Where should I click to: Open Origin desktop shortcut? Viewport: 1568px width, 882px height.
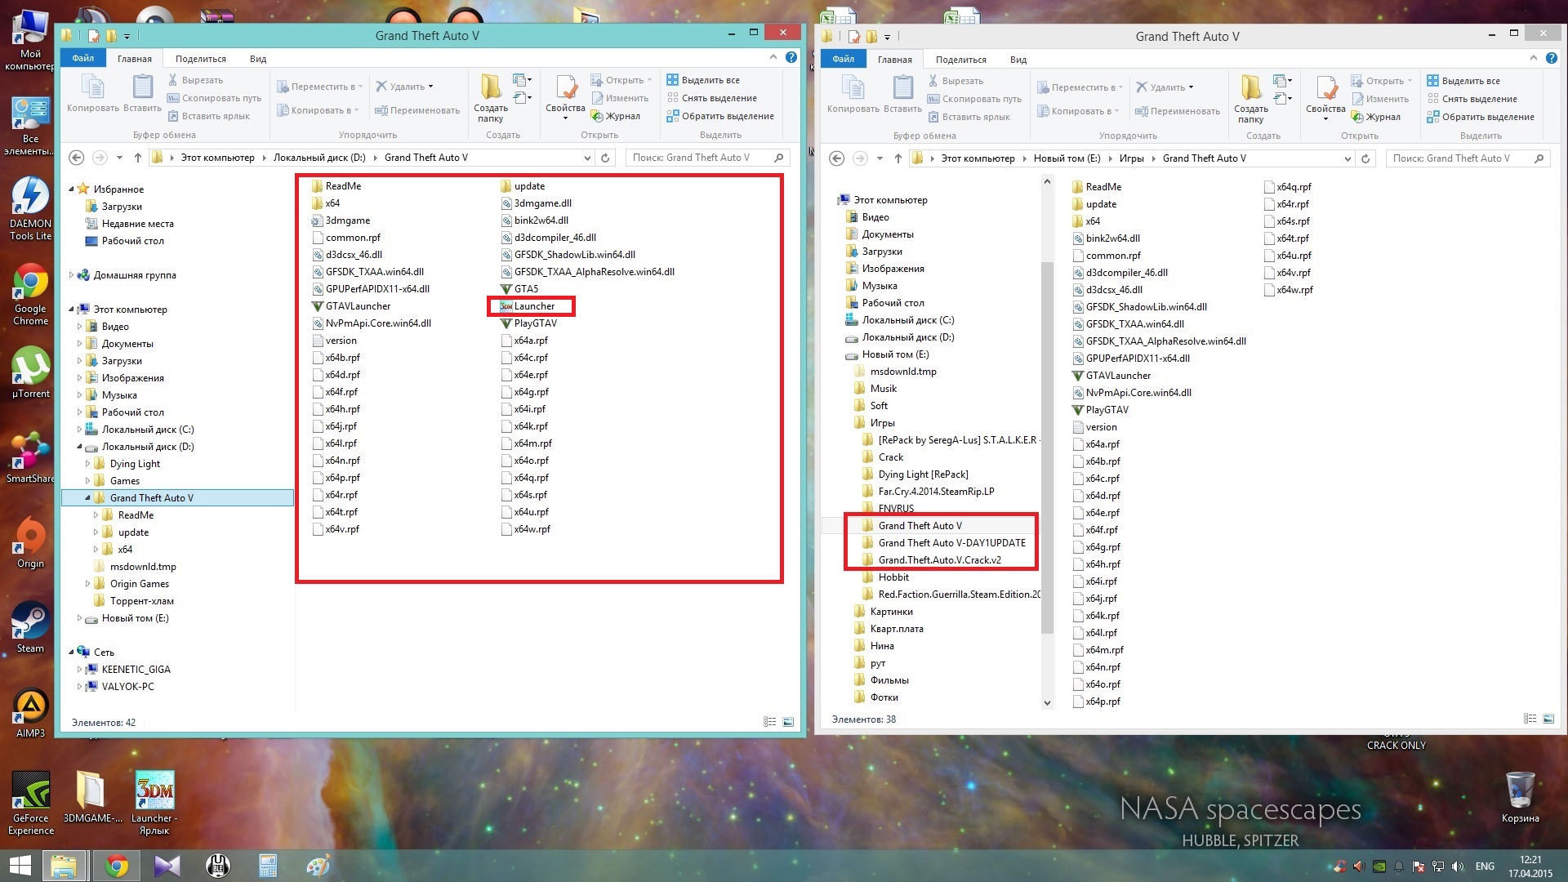coord(30,542)
